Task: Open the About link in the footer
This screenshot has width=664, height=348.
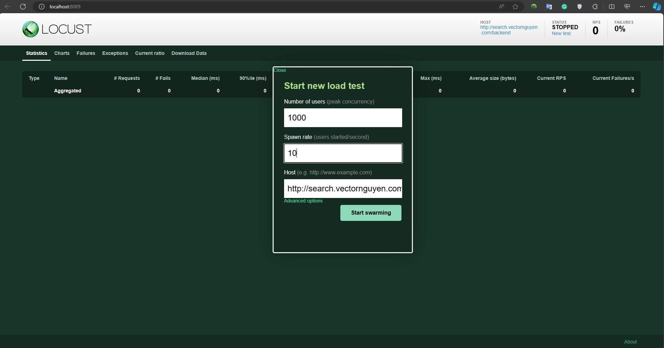Action: point(630,342)
